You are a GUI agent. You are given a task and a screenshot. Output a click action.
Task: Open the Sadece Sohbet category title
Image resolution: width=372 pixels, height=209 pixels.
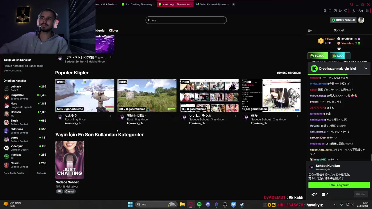pos(67,182)
